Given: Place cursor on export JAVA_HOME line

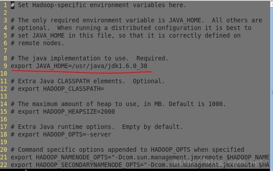Looking at the screenshot, I should pos(79,66).
